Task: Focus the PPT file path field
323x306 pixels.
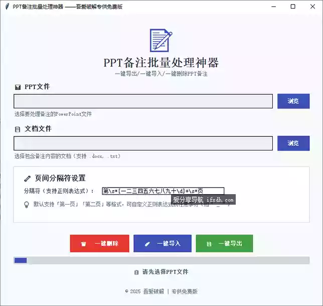Action: point(143,101)
